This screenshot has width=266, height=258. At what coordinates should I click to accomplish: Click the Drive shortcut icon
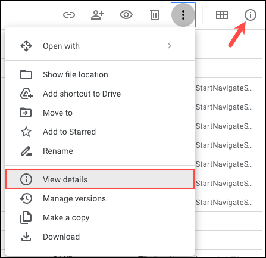pos(26,94)
